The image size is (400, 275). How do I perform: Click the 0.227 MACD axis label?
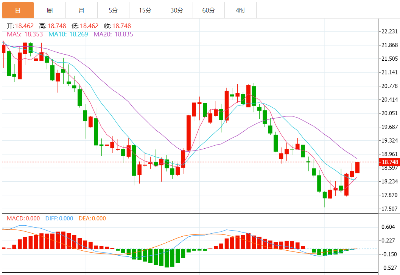(x=388, y=240)
